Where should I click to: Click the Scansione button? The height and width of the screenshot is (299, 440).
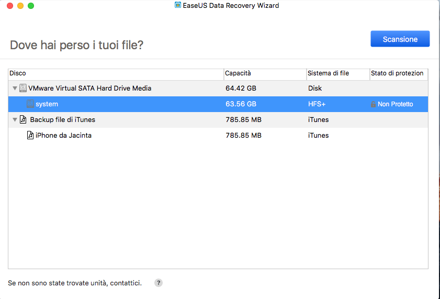(400, 39)
